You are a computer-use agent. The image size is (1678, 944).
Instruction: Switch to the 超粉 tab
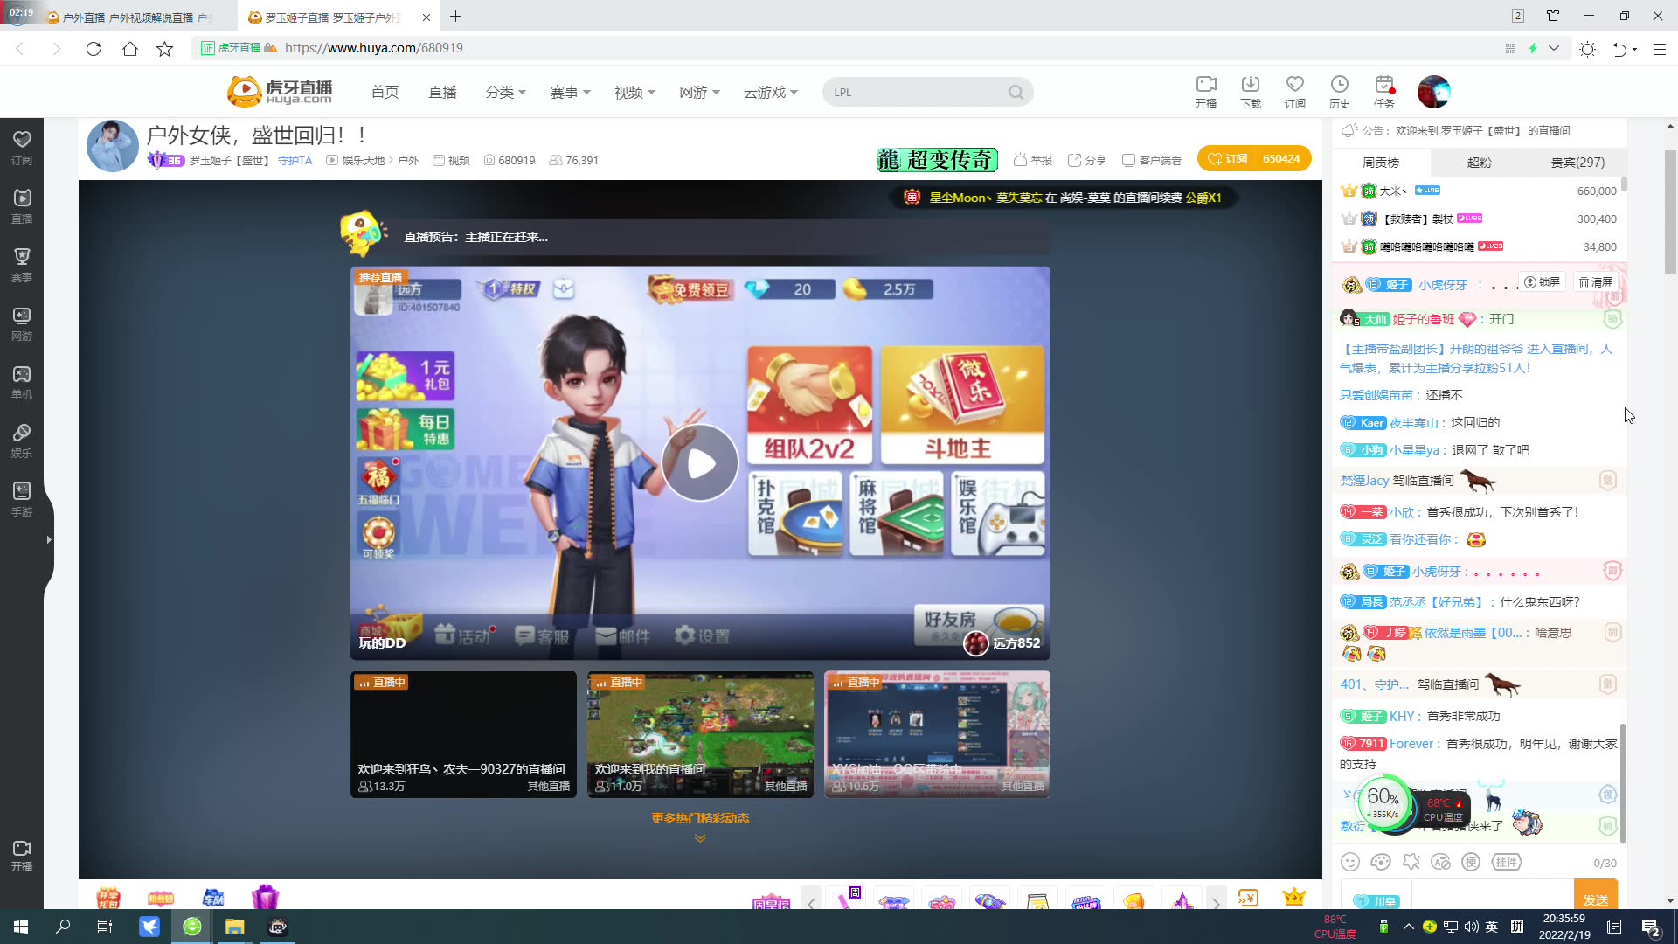tap(1479, 162)
